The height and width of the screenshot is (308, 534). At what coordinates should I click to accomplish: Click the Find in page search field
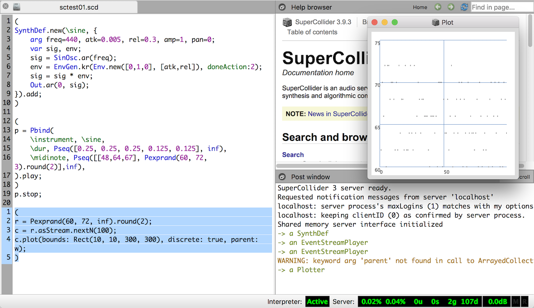click(501, 7)
